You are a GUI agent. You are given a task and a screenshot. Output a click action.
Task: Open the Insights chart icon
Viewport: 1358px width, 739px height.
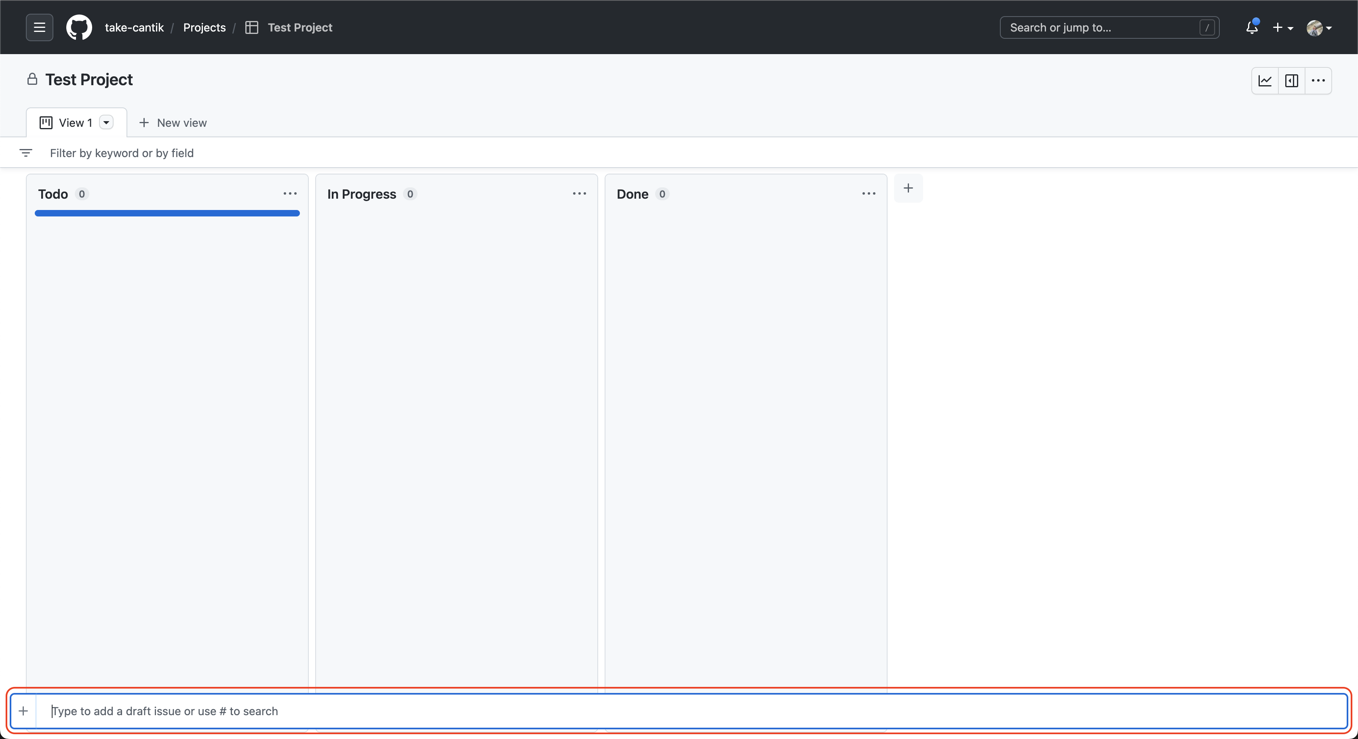click(1265, 81)
